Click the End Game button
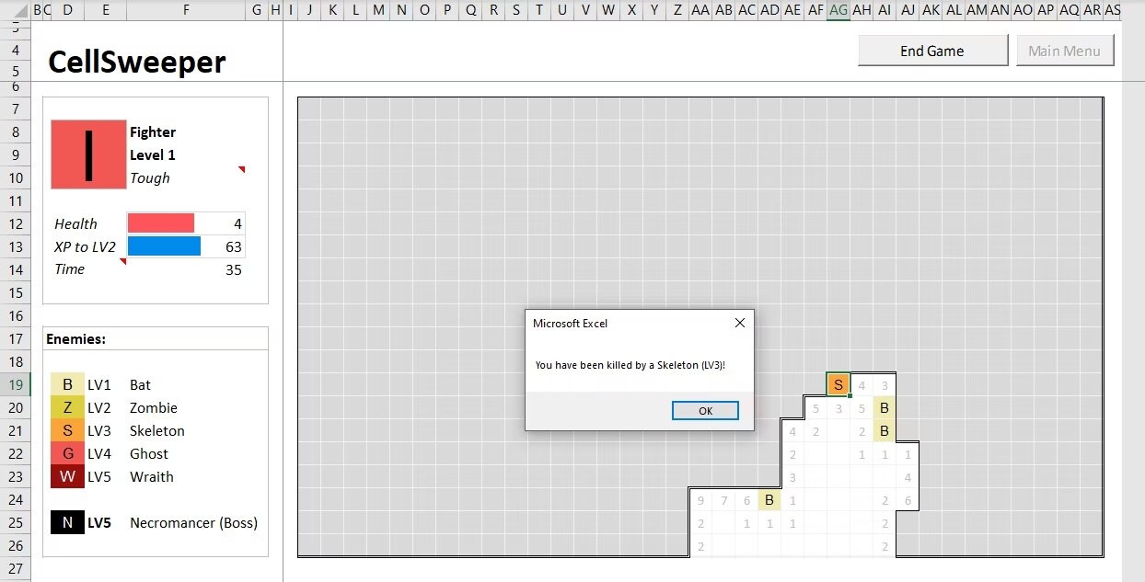 [x=932, y=51]
